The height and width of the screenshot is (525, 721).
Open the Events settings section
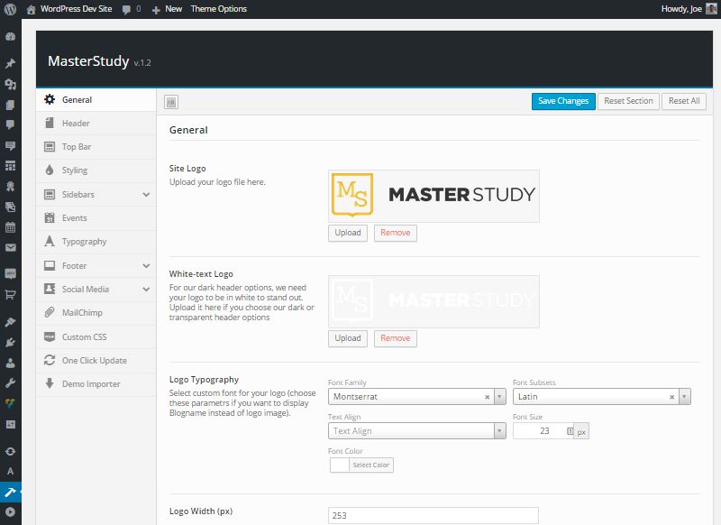tap(96, 218)
